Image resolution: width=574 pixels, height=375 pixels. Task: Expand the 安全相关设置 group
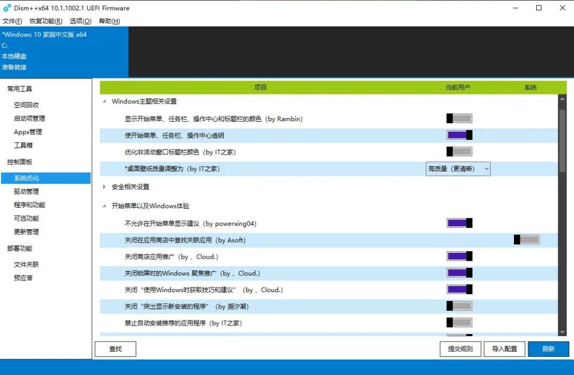tap(104, 186)
